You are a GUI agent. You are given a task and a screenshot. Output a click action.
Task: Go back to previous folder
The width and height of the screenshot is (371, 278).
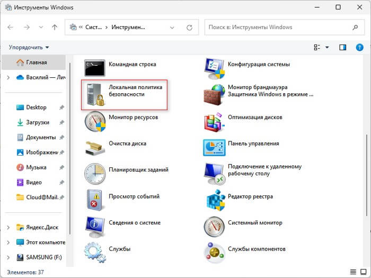click(10, 28)
